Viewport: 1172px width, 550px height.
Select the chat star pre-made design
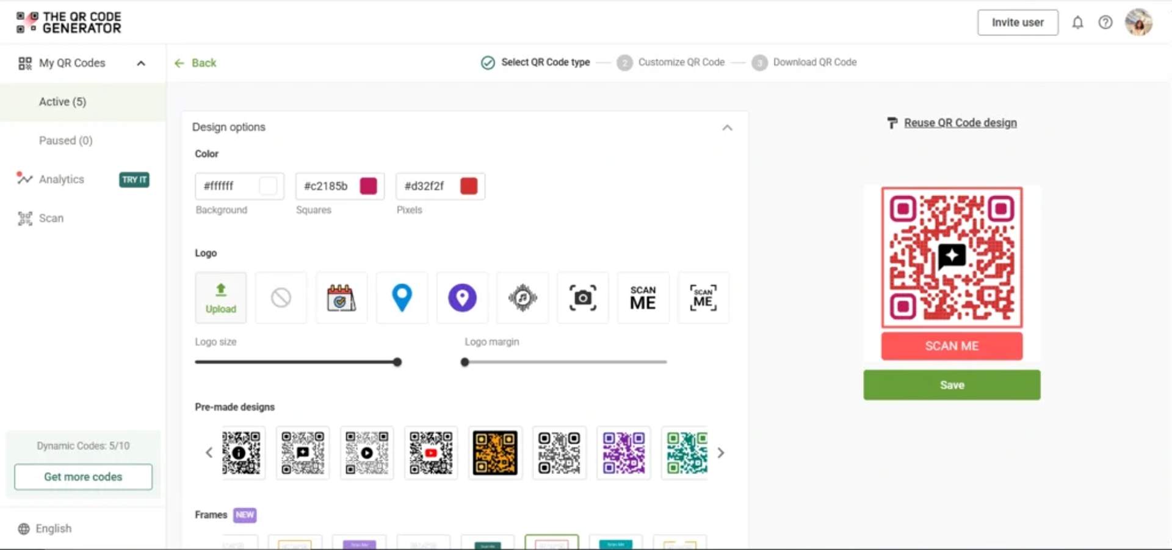tap(303, 453)
